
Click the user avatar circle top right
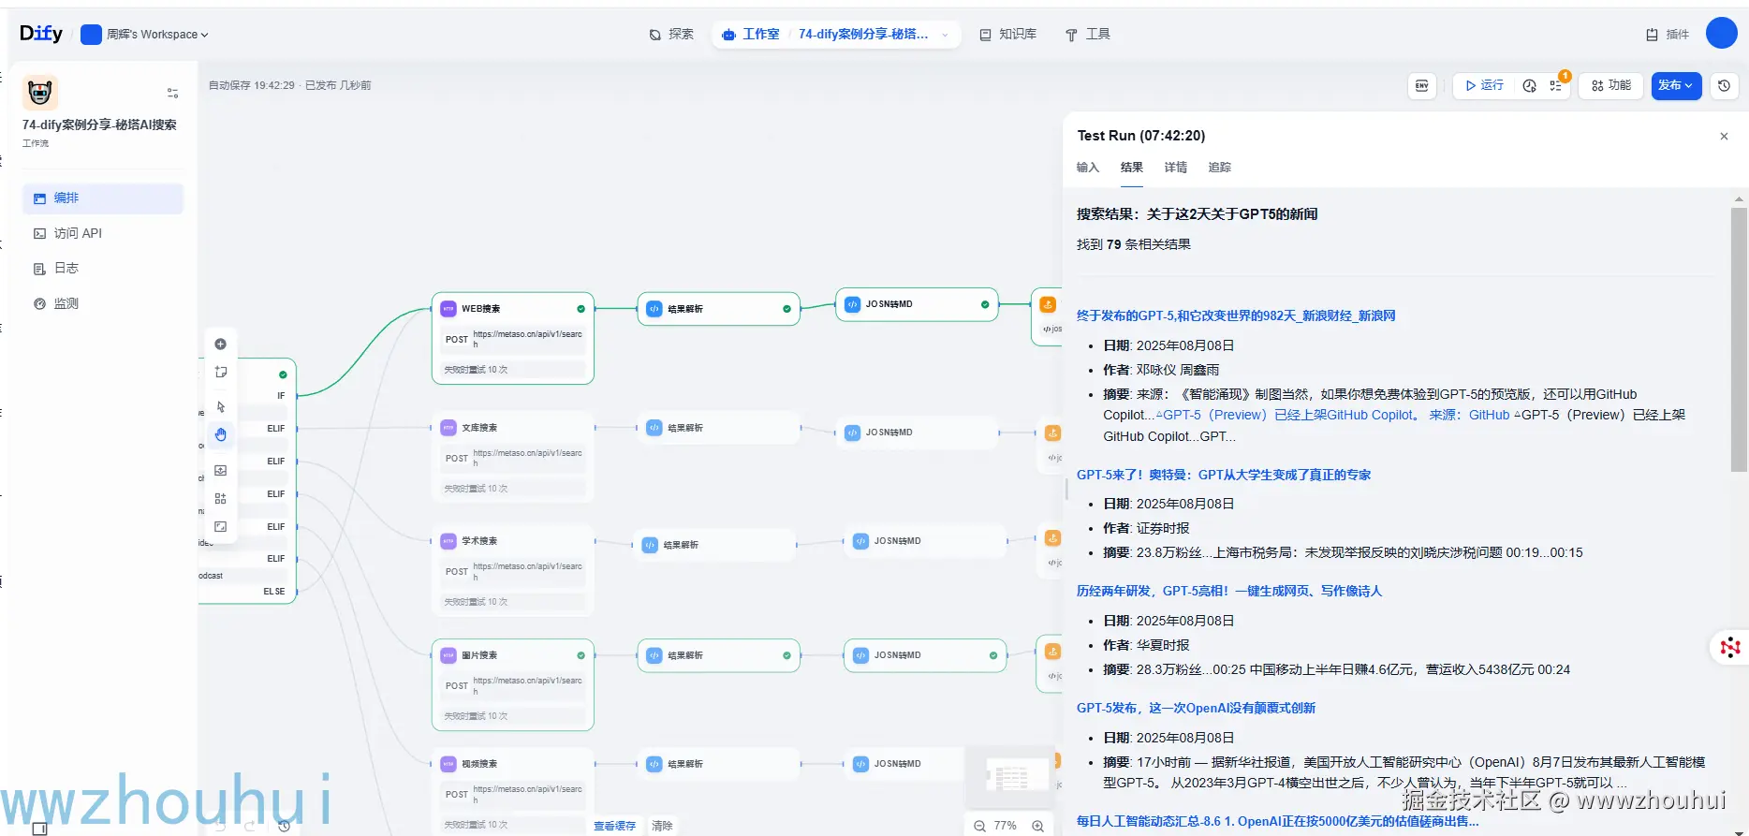pos(1721,33)
